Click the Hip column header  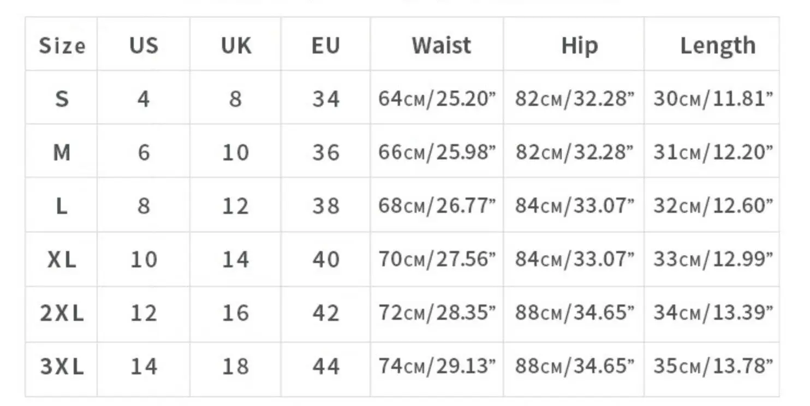click(x=579, y=45)
